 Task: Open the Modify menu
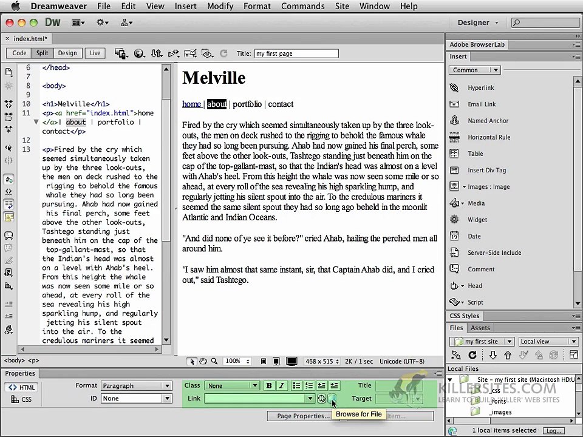pos(220,6)
